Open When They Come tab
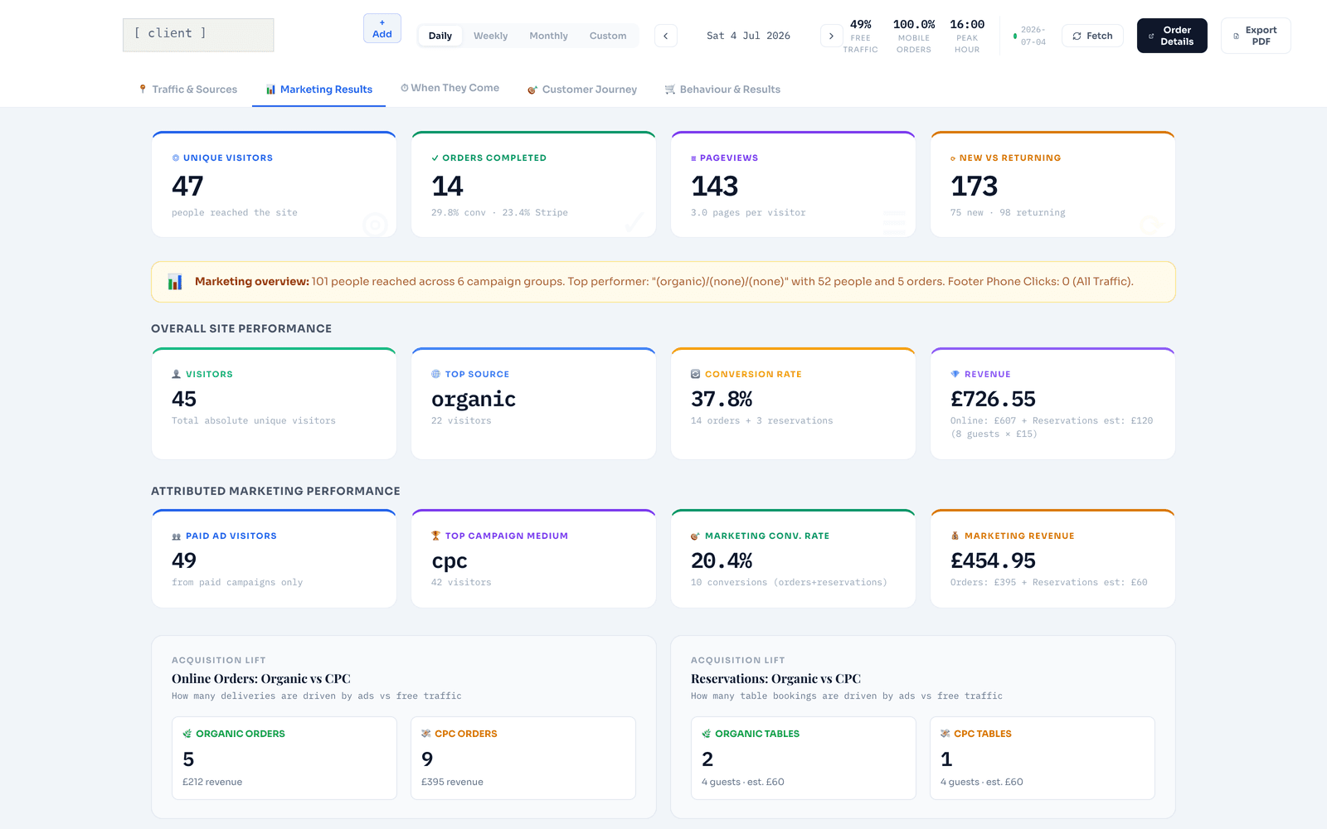 [450, 88]
